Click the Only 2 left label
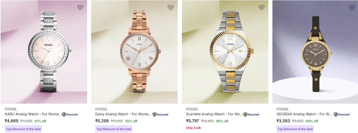The image size is (358, 133). tap(194, 128)
